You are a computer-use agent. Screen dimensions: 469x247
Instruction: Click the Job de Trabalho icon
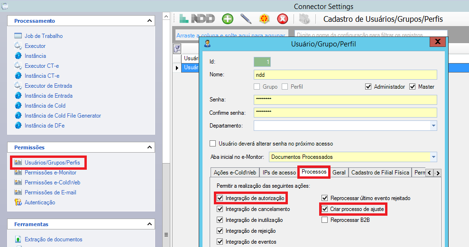(18, 36)
